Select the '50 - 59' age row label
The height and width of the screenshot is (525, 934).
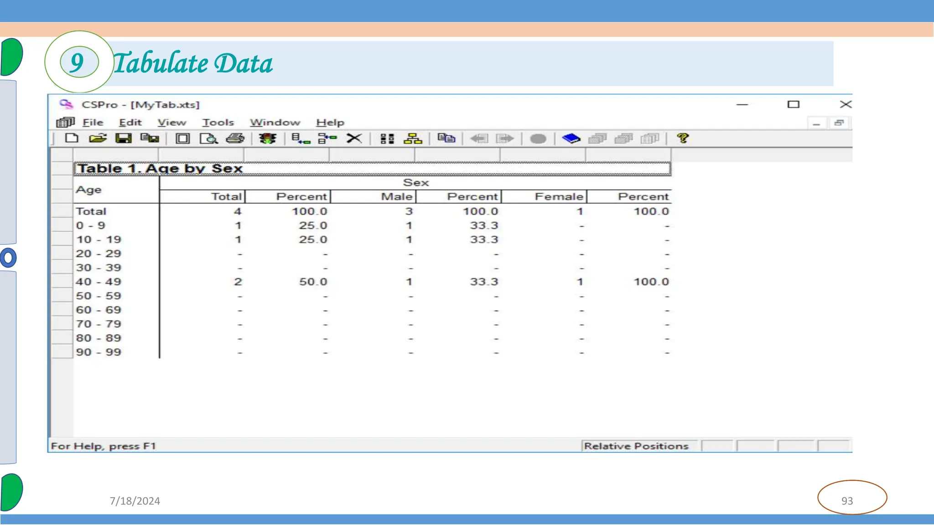pos(99,296)
